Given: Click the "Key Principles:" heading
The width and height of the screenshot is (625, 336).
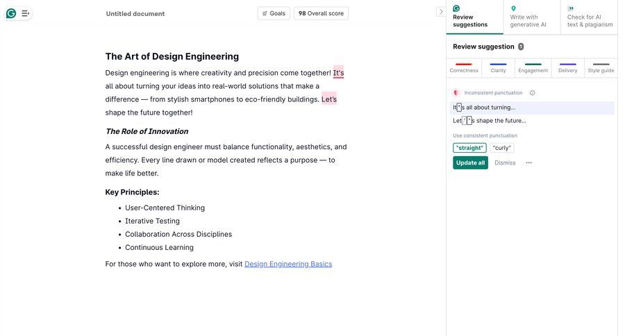Looking at the screenshot, I should (x=133, y=192).
